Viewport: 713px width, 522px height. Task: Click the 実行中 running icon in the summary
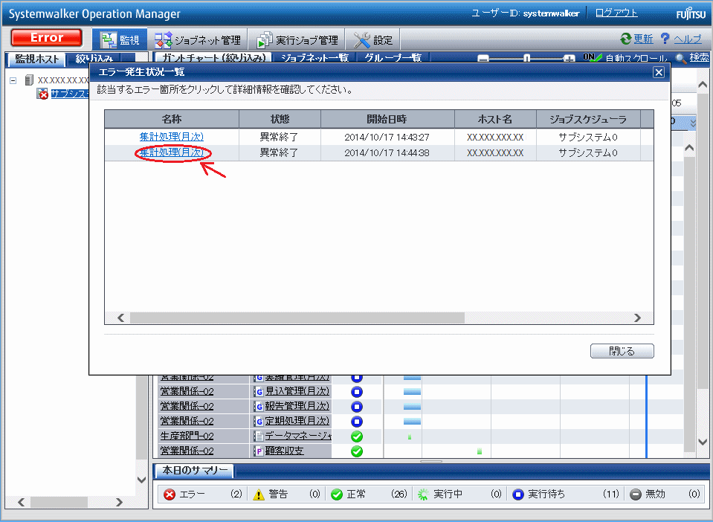[x=423, y=494]
